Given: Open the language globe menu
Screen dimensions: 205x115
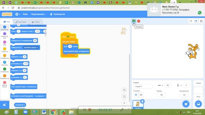Looking at the screenshot, I should pyautogui.click(x=18, y=14).
